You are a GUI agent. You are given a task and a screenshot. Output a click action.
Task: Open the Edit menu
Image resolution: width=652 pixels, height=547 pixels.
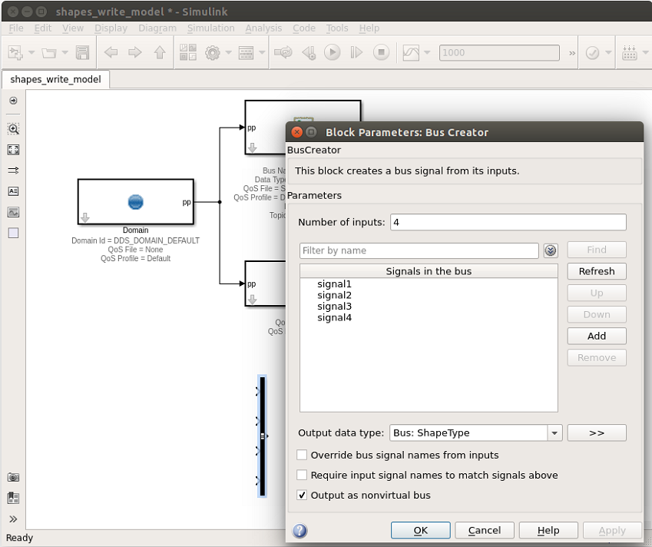[x=43, y=28]
